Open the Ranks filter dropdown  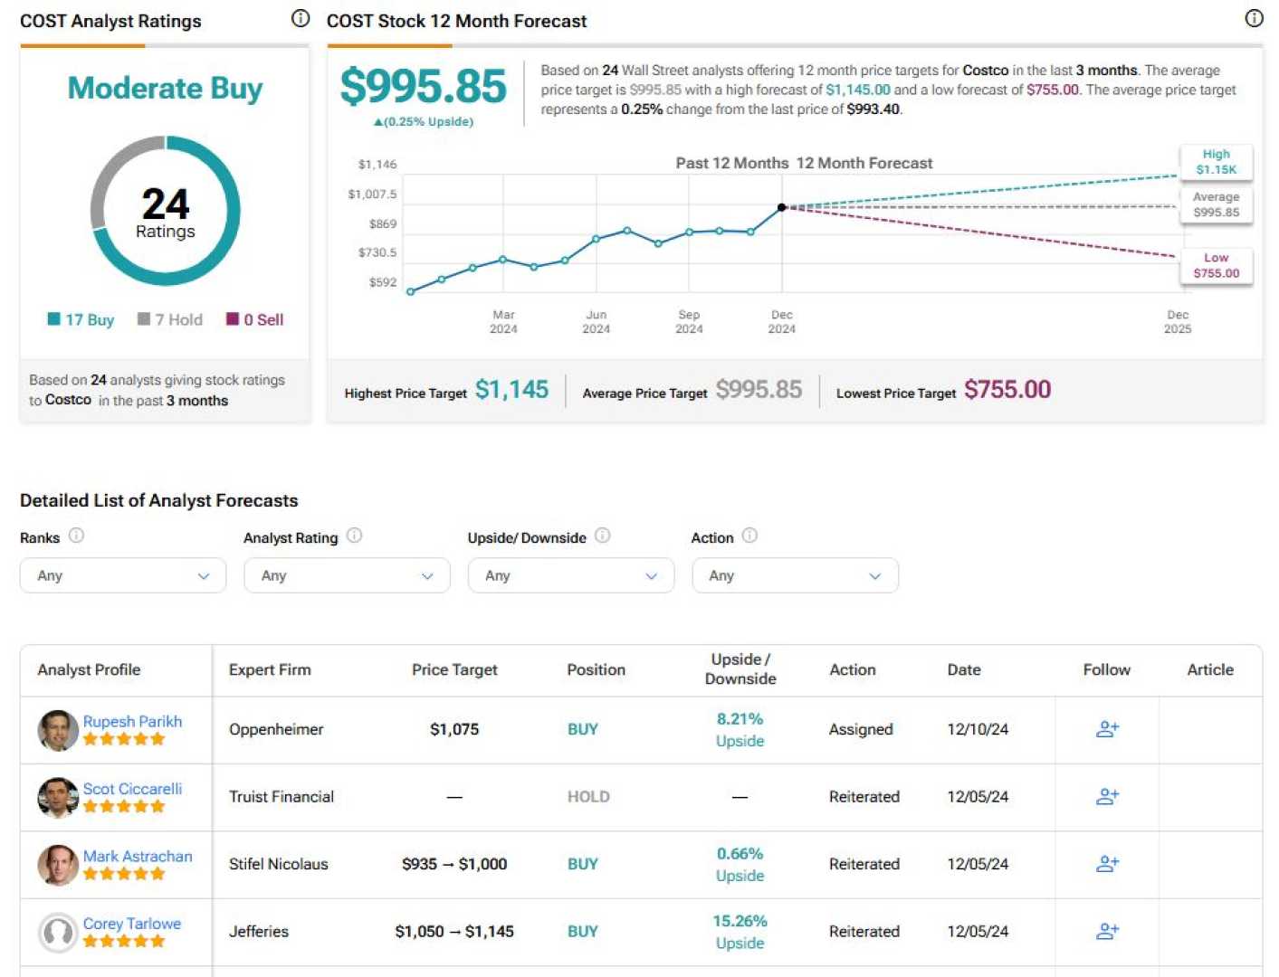(123, 575)
